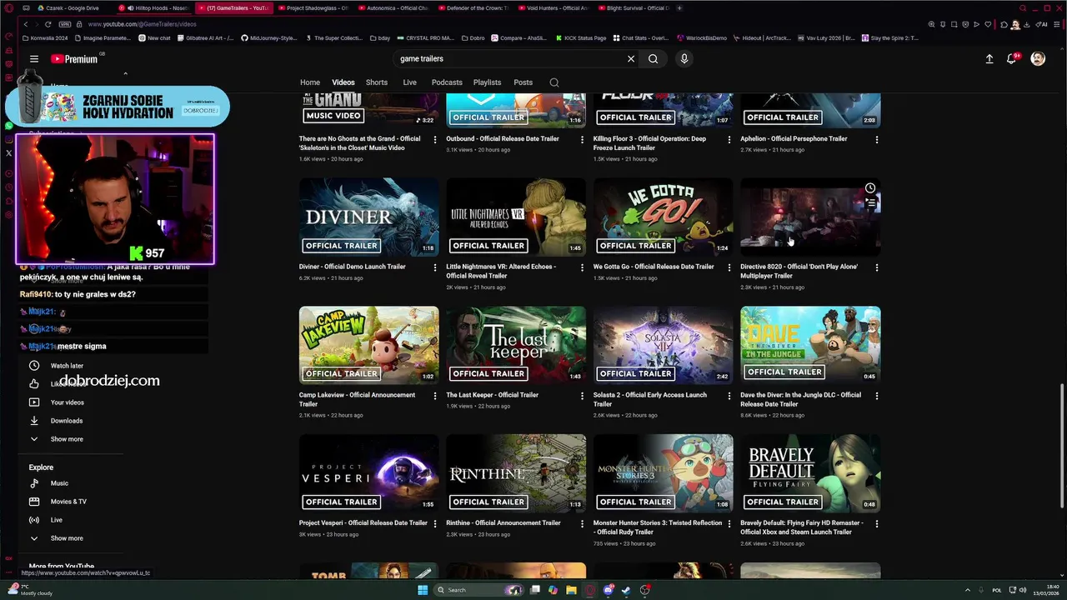Select the Live channel tab
The image size is (1067, 600).
pyautogui.click(x=409, y=82)
